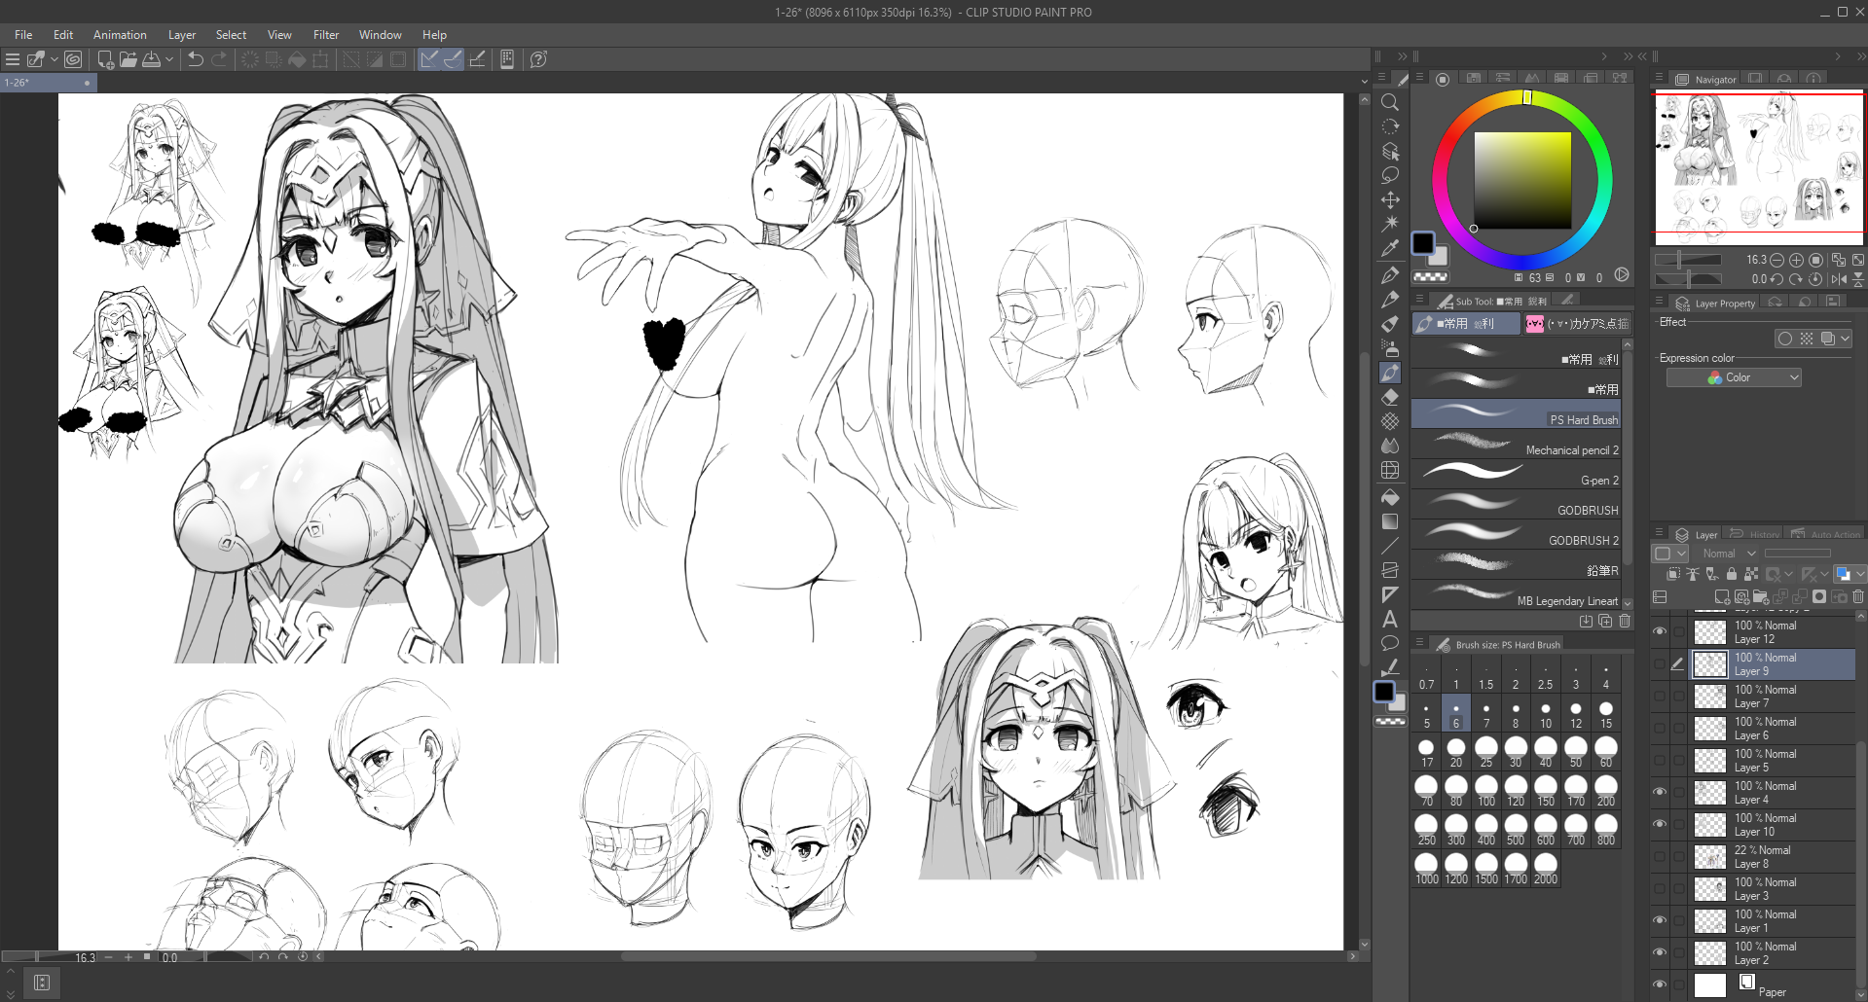Image resolution: width=1868 pixels, height=1002 pixels.
Task: Select the black main color swatch
Action: click(1423, 243)
